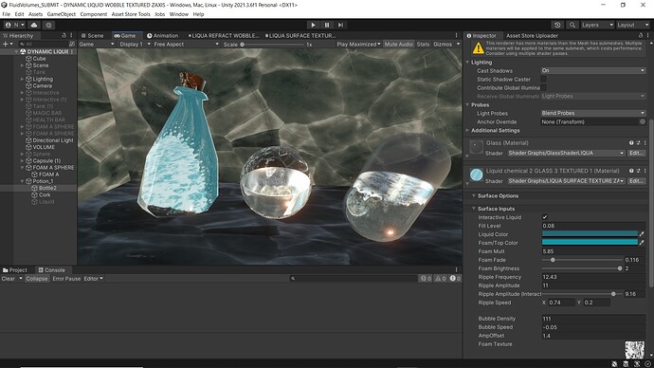Viewport: 654px width, 368px height.
Task: Toggle the Interactive Liquid checkbox
Action: click(545, 217)
